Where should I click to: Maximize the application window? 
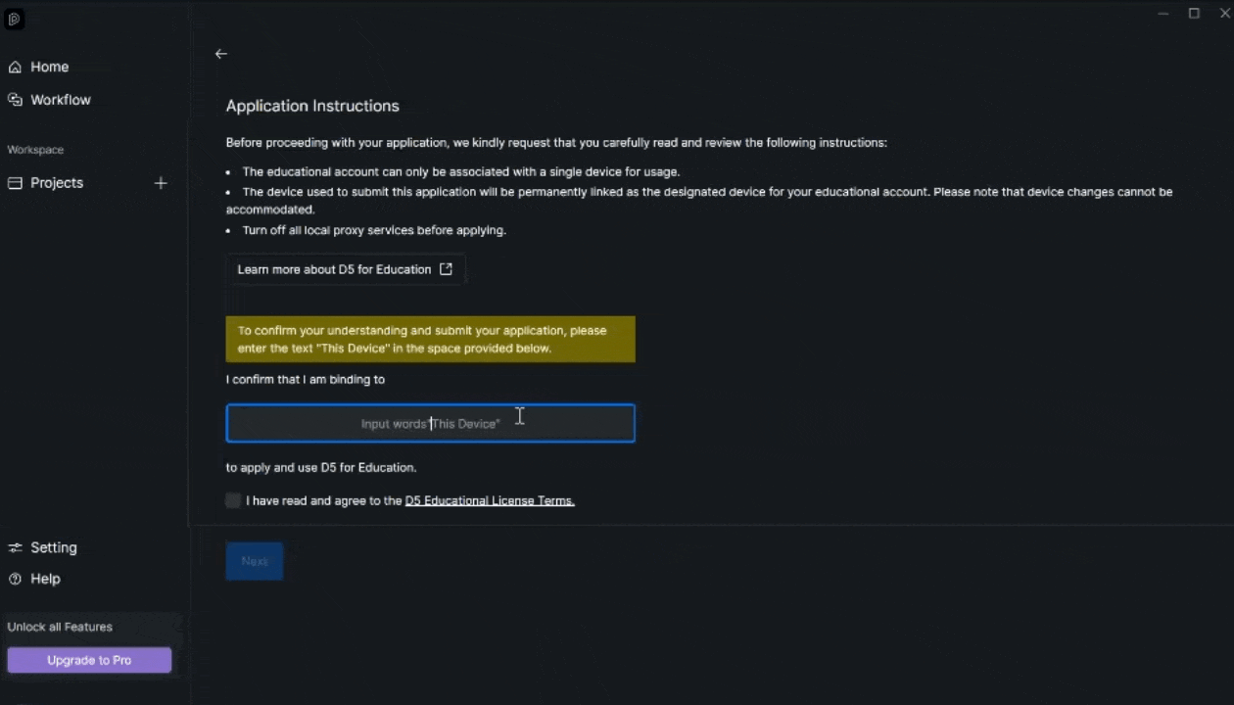[x=1194, y=14]
